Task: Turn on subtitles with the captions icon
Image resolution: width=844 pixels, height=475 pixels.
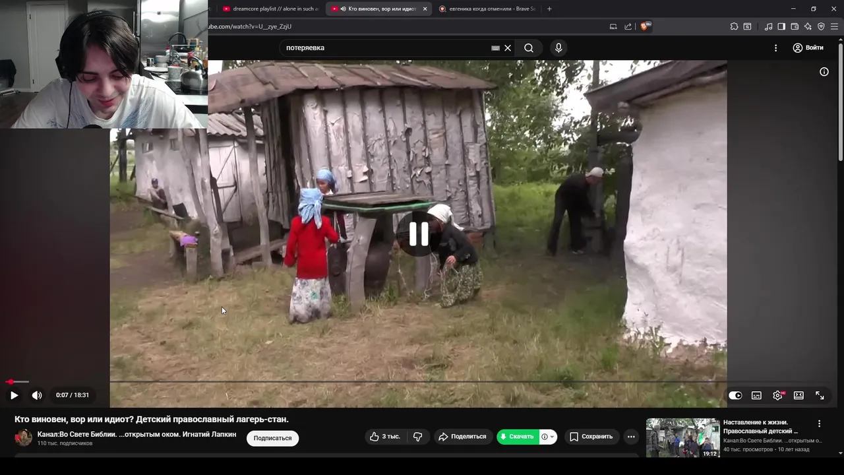Action: 756,395
